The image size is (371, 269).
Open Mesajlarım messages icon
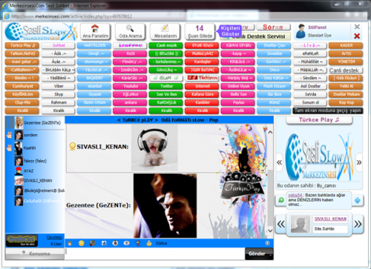[165, 31]
